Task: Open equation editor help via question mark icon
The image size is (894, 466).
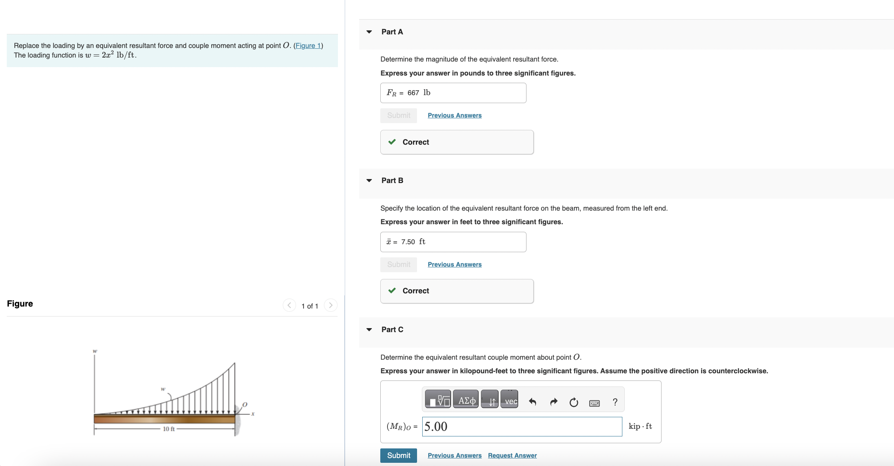Action: click(x=615, y=402)
